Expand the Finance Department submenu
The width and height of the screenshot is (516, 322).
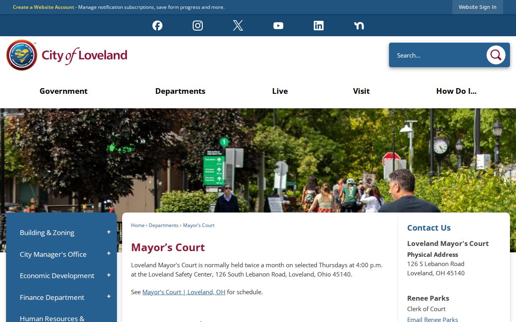tap(108, 297)
